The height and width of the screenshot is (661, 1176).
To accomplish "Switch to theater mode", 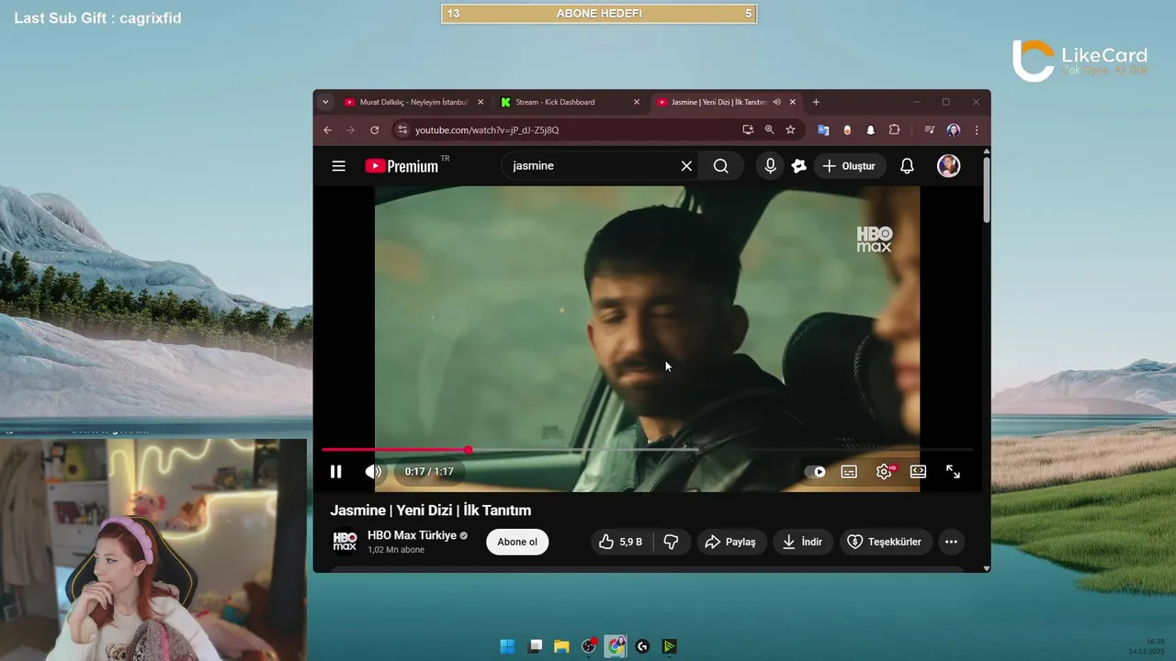I will pyautogui.click(x=918, y=472).
